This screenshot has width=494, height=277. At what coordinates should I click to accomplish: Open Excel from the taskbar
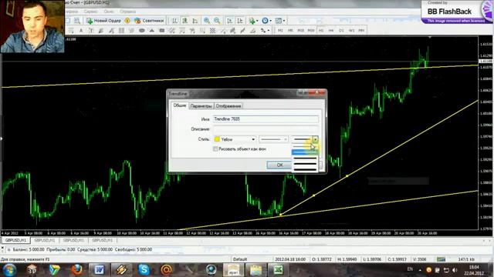click(278, 270)
